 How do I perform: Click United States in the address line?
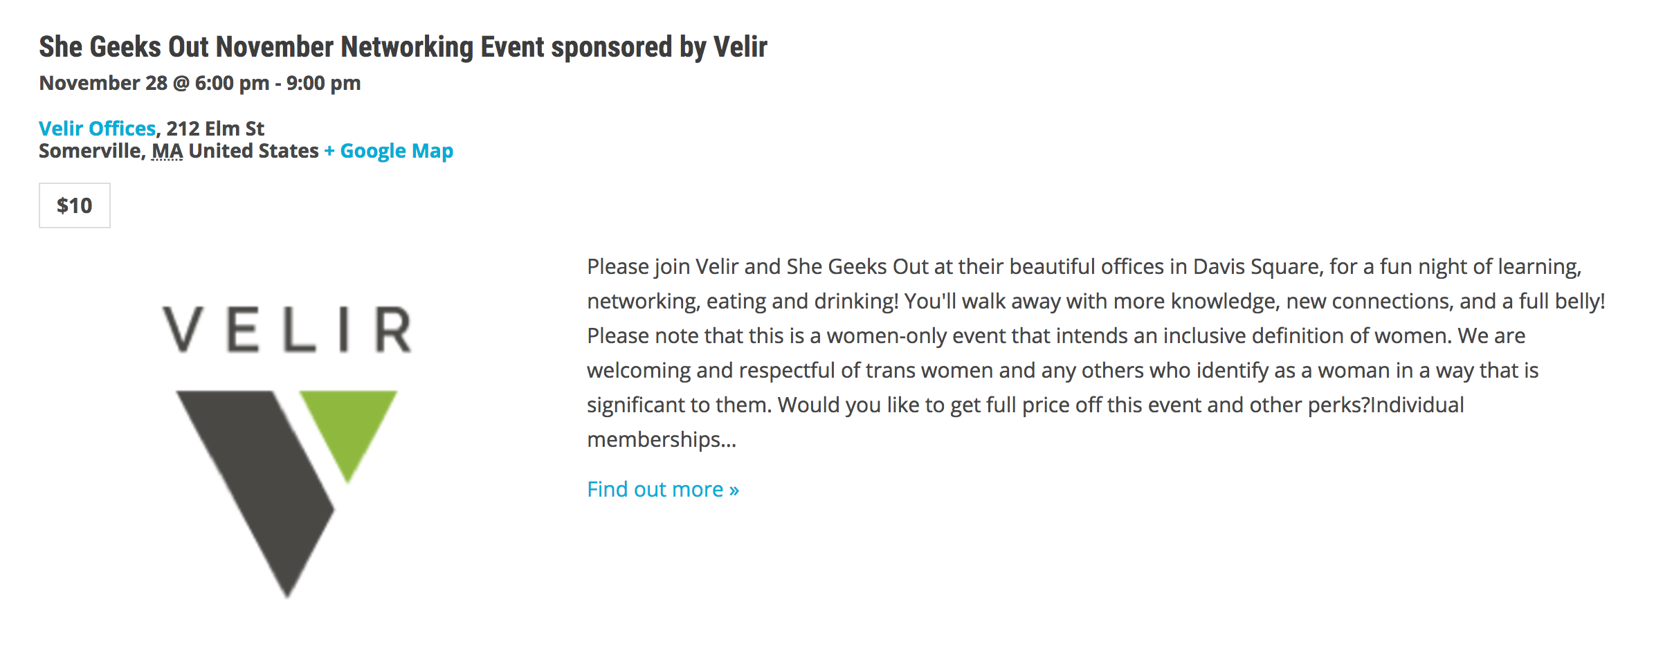pyautogui.click(x=253, y=151)
